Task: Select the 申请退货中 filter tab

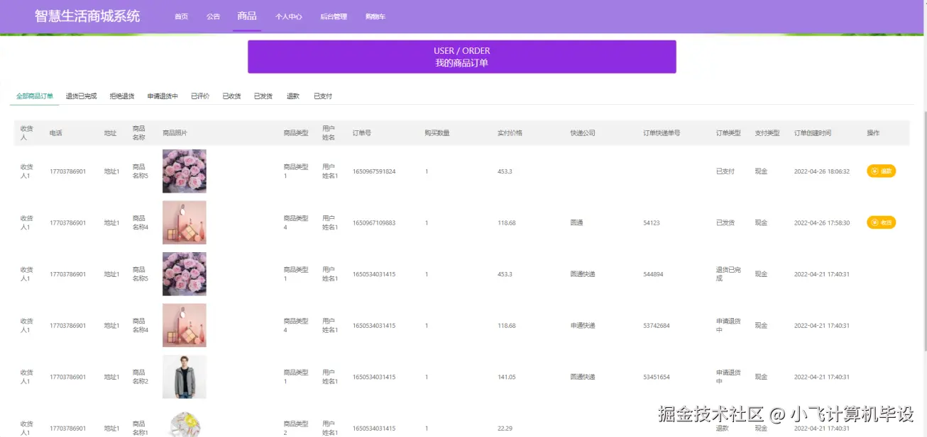Action: tap(163, 96)
